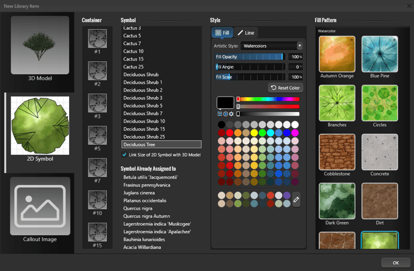414x271 pixels.
Task: Click the color settings gear icon
Action: pos(232,114)
